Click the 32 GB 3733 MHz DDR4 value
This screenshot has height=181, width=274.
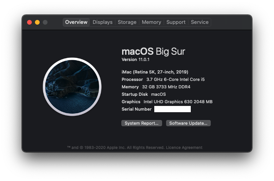166,87
